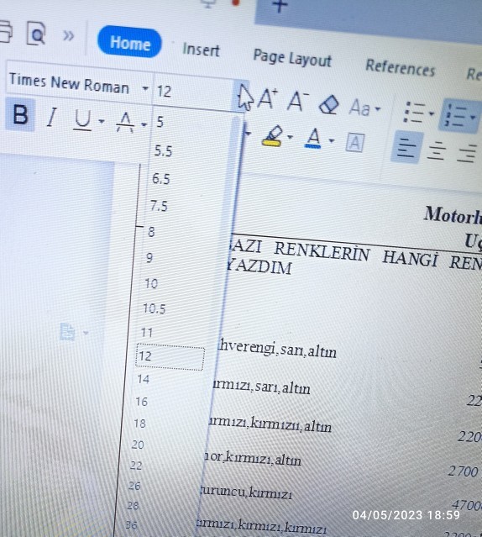Open font color dropdown arrow
The image size is (482, 537).
tap(331, 140)
